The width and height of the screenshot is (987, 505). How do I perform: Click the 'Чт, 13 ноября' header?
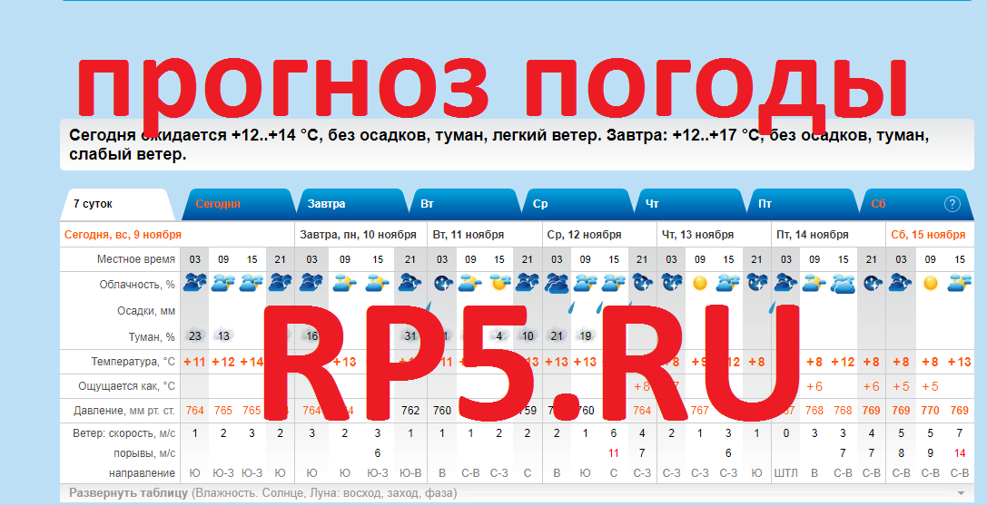pos(697,235)
